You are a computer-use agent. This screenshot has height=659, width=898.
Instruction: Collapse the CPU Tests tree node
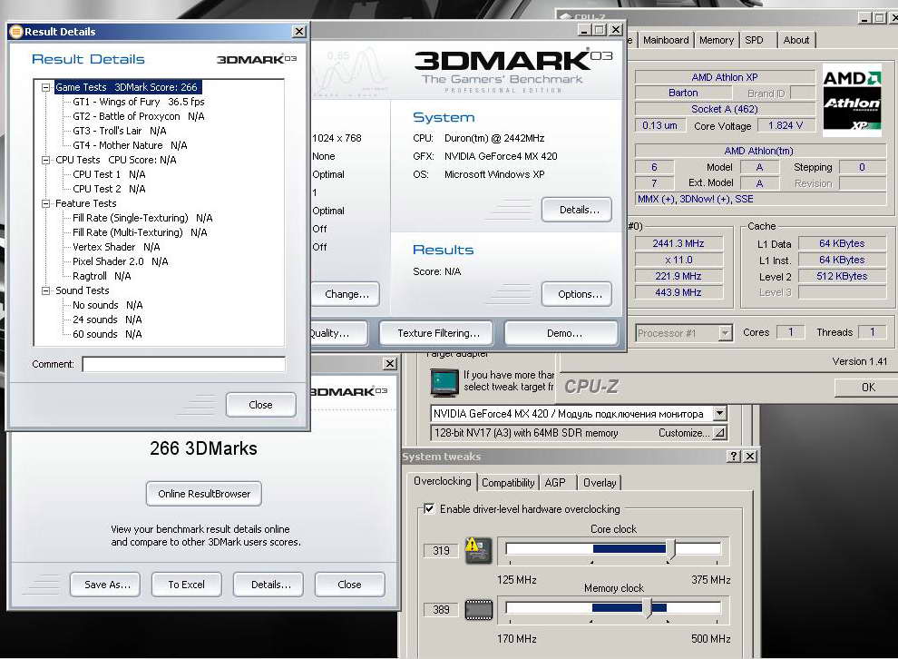click(x=46, y=160)
